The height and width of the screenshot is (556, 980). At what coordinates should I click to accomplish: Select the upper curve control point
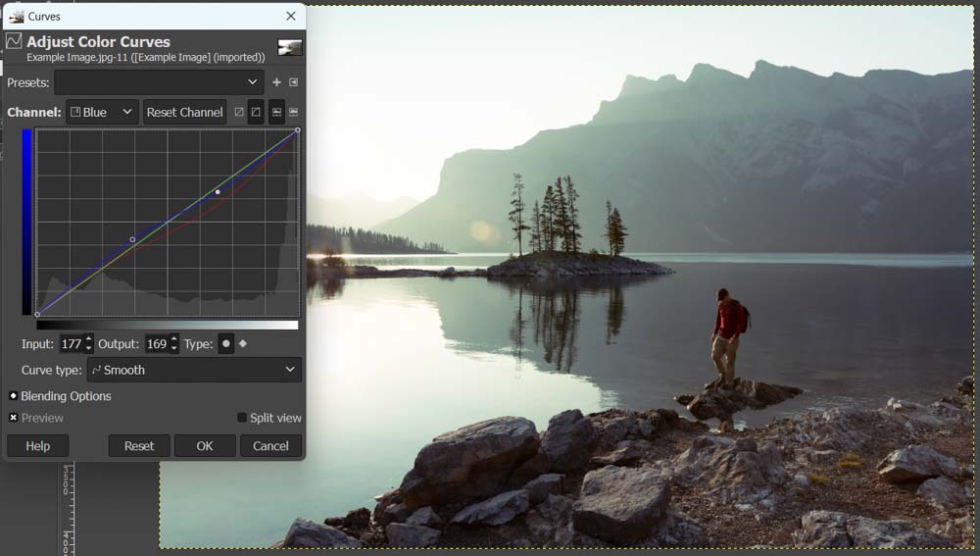point(218,192)
